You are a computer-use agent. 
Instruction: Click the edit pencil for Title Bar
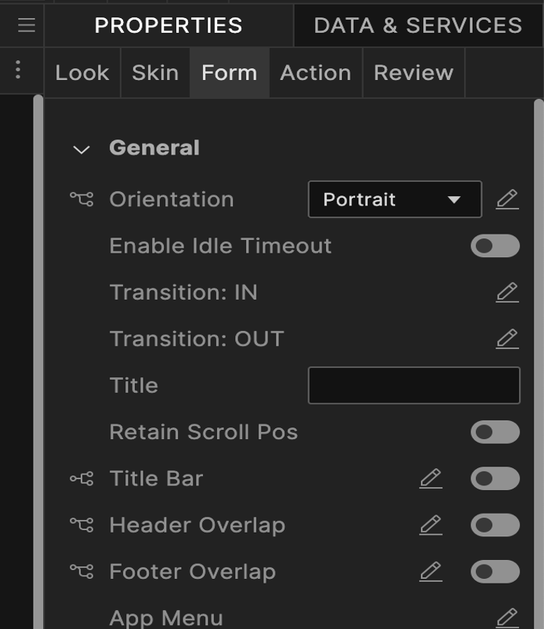tap(430, 478)
